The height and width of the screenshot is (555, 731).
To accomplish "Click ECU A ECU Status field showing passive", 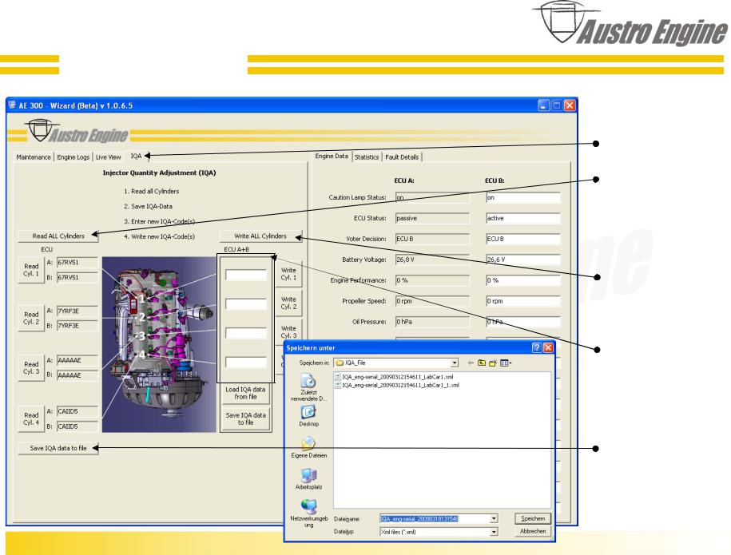I will click(432, 218).
